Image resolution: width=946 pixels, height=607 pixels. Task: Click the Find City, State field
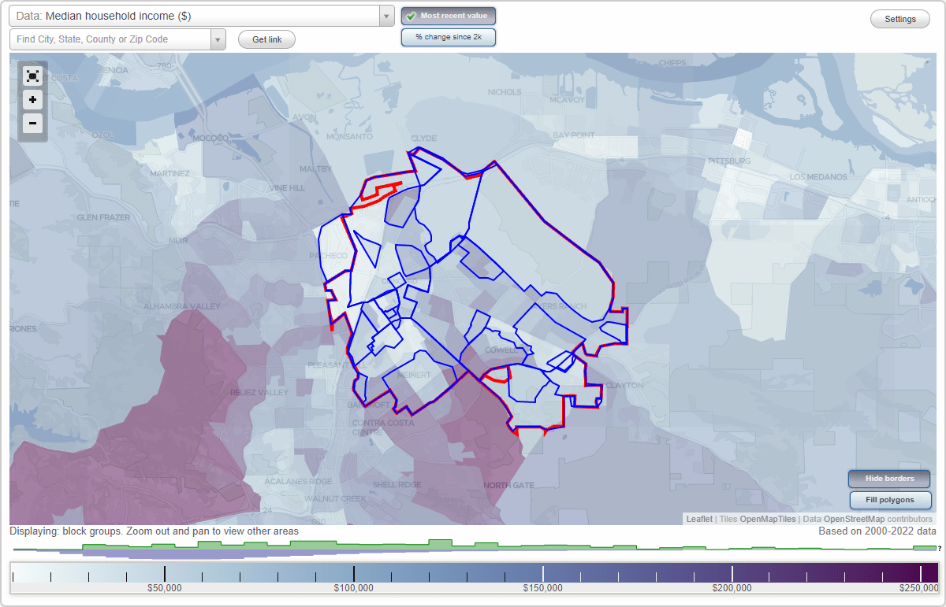110,38
